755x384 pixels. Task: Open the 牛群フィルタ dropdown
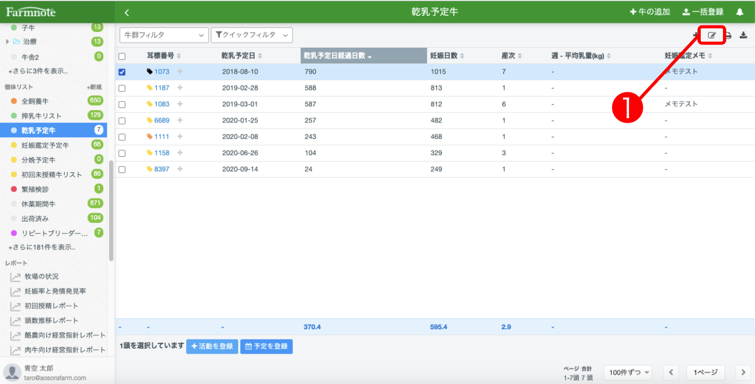pyautogui.click(x=164, y=35)
